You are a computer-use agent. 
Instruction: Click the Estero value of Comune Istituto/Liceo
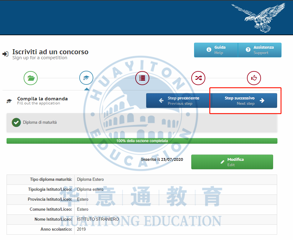83,209
